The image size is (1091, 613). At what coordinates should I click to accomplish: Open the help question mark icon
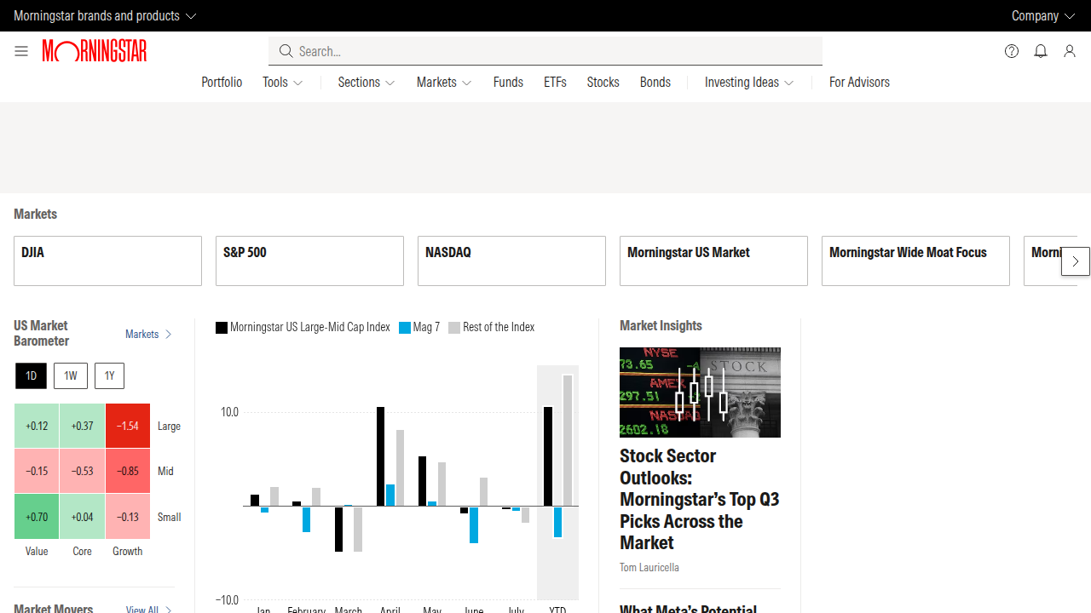coord(1012,51)
